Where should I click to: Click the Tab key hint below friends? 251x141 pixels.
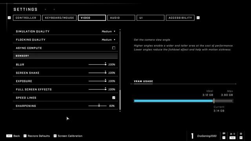tap(233, 137)
